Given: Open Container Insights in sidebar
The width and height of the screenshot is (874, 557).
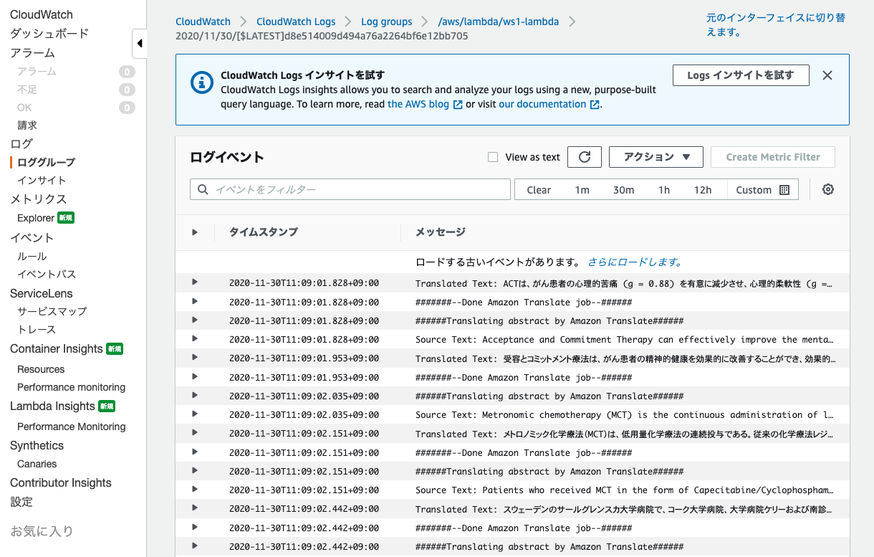Looking at the screenshot, I should (57, 349).
